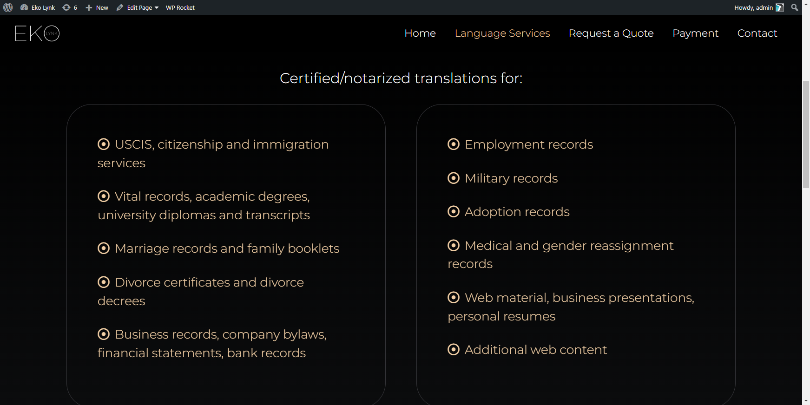Click the bullet icon beside Adoption records
This screenshot has height=405, width=810.
(454, 212)
